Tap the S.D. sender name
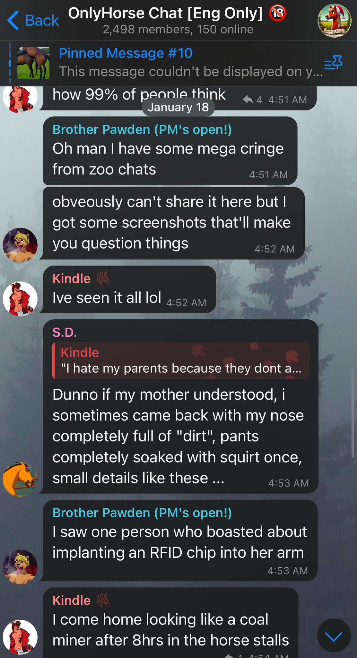The image size is (357, 658). coord(65,332)
